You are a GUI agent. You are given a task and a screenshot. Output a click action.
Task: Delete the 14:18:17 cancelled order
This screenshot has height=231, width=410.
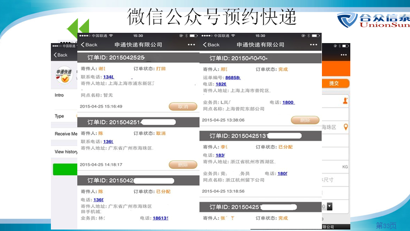click(x=183, y=164)
